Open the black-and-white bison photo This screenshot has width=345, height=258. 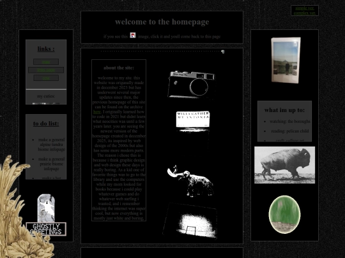pos(284,165)
